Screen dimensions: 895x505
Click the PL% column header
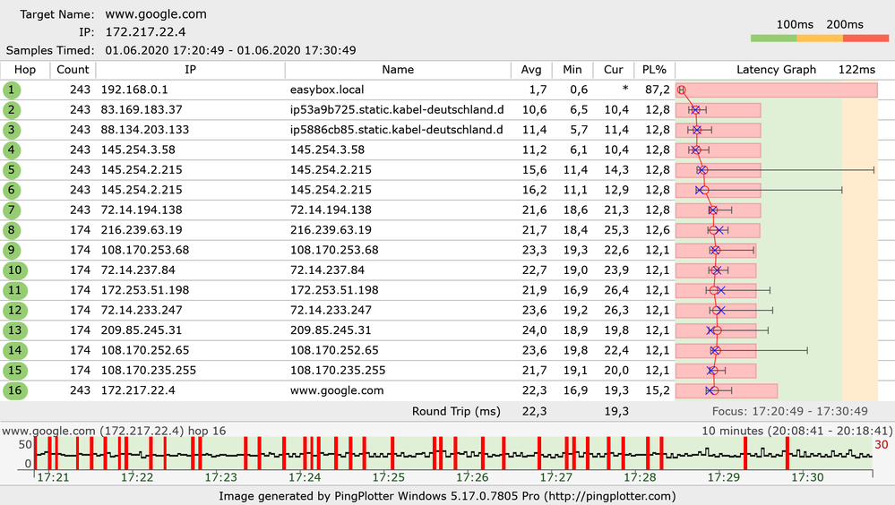tap(654, 70)
